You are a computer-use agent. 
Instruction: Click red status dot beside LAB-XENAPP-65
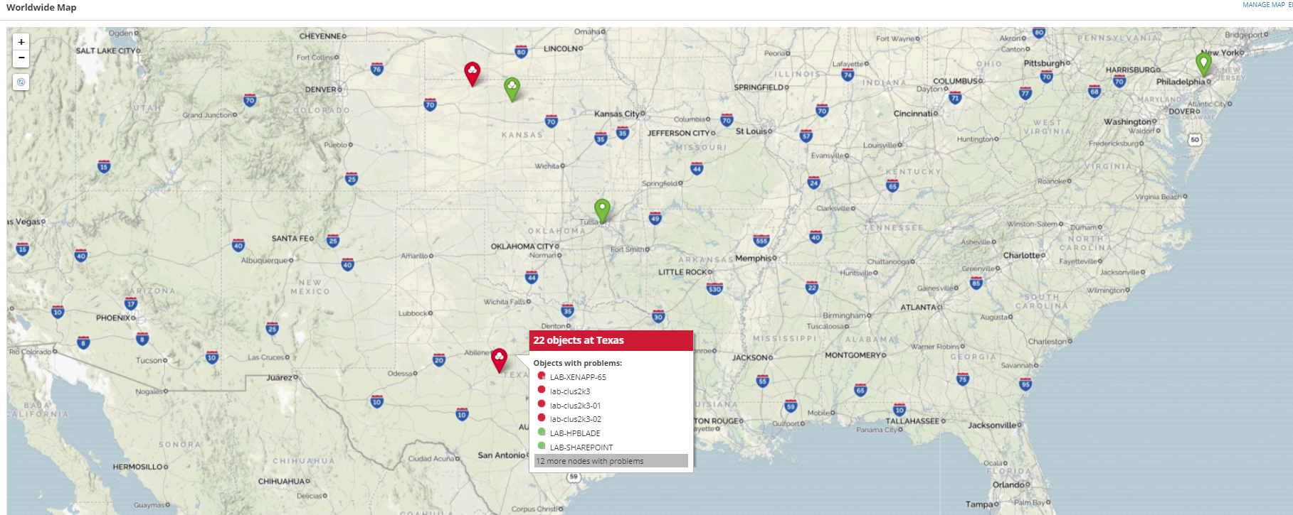[x=542, y=376]
